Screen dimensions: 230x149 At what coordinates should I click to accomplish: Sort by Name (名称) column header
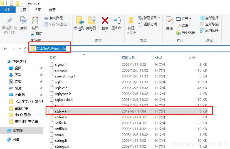(53, 57)
